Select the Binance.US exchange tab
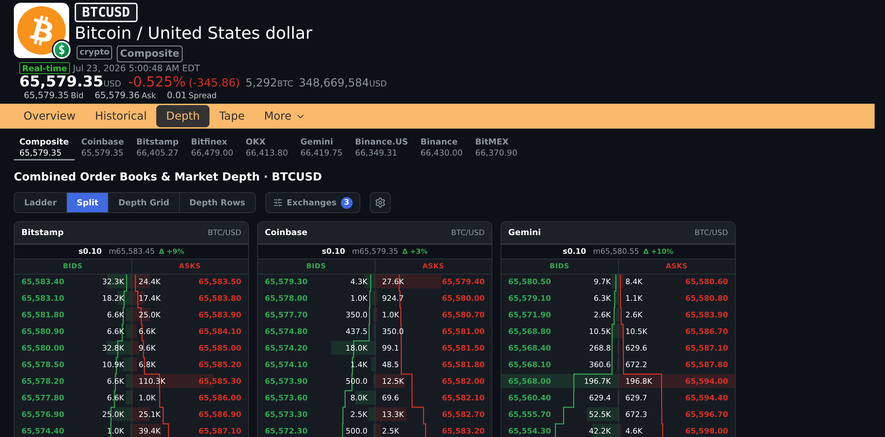This screenshot has width=885, height=437. pos(381,147)
